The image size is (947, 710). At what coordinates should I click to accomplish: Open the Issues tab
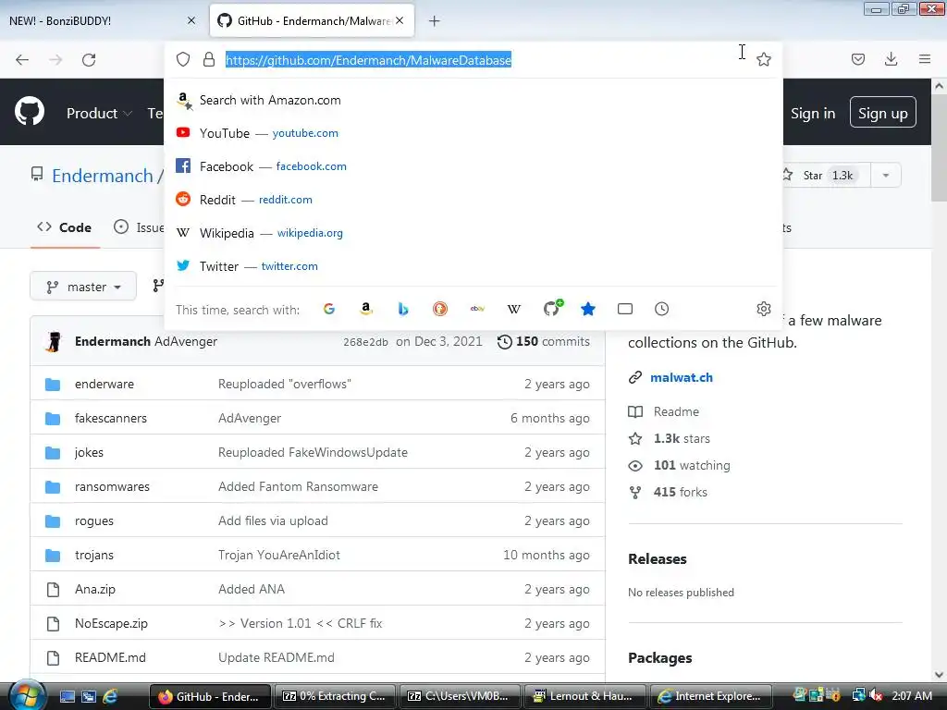(x=140, y=227)
